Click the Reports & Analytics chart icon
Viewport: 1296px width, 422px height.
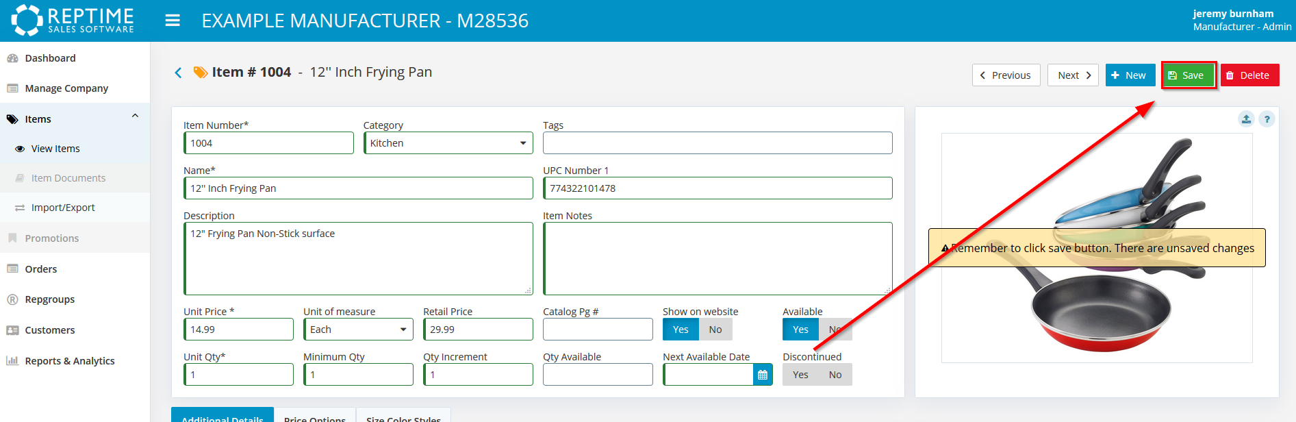click(12, 361)
